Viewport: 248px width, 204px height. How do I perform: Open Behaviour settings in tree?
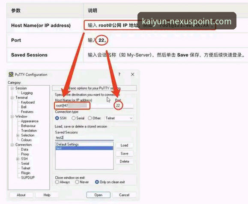pos(28,126)
